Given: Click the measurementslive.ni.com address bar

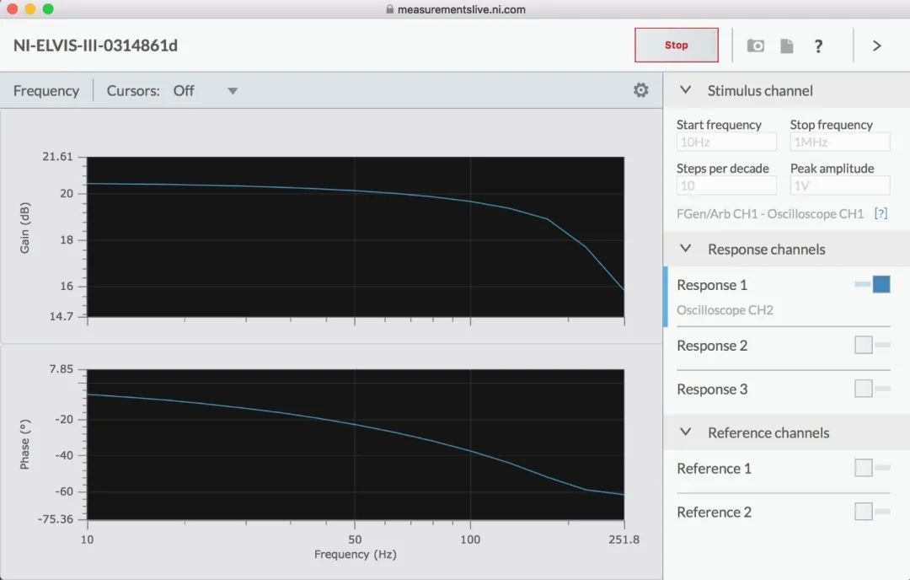Looking at the screenshot, I should pos(462,9).
